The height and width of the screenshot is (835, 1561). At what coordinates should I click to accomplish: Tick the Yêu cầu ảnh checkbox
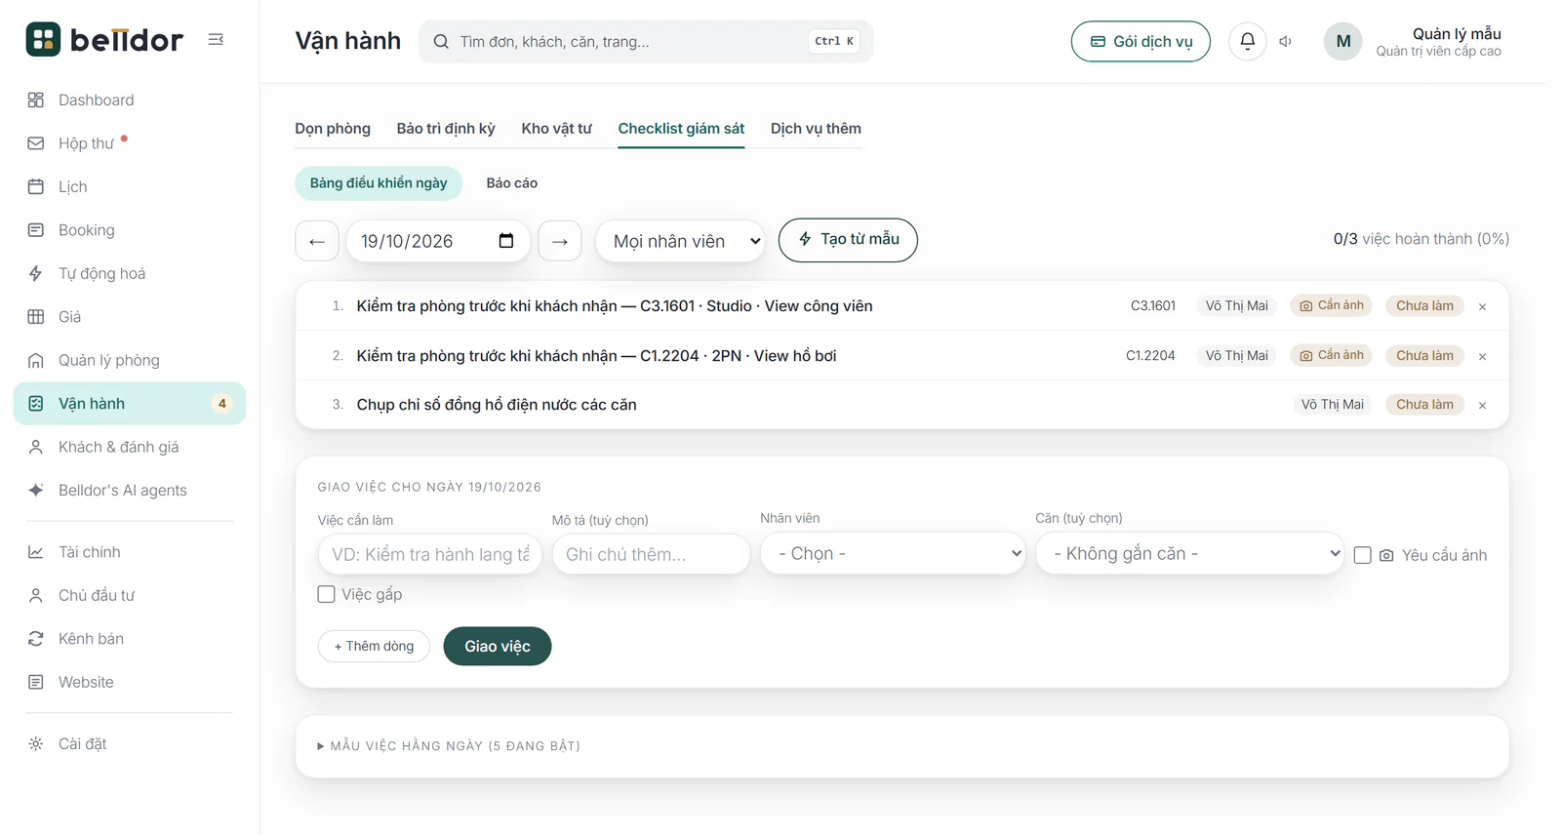tap(1363, 555)
